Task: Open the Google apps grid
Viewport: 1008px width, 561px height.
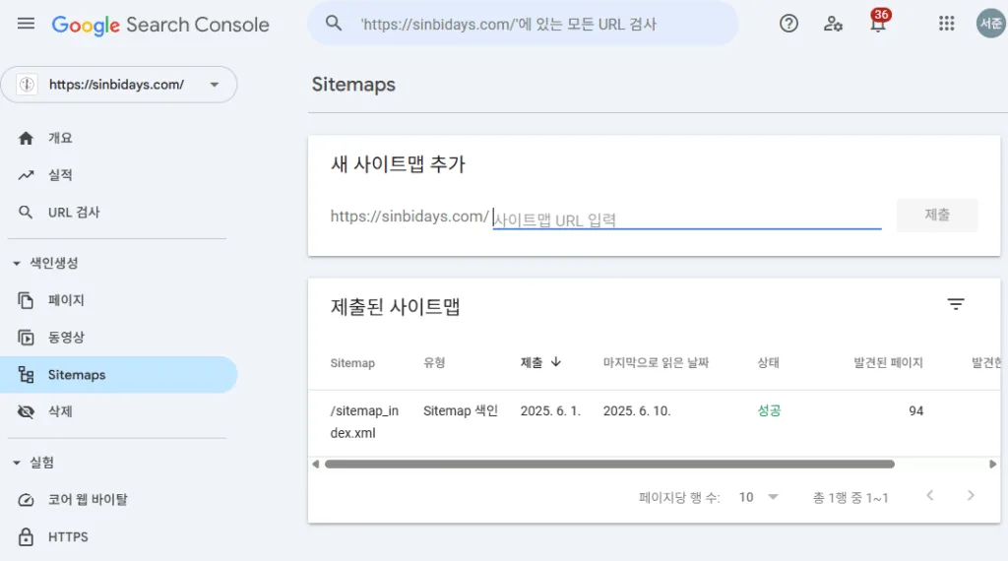Action: click(x=946, y=24)
